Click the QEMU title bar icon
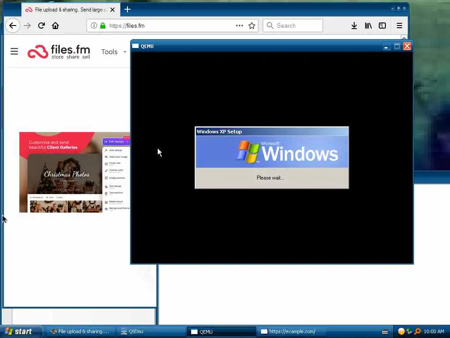 pos(135,46)
